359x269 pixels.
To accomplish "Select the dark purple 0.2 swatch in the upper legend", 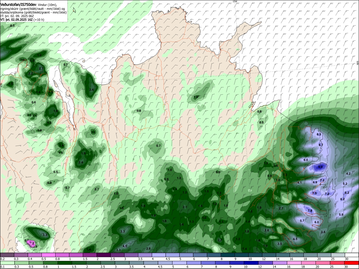I will click(x=7, y=255).
